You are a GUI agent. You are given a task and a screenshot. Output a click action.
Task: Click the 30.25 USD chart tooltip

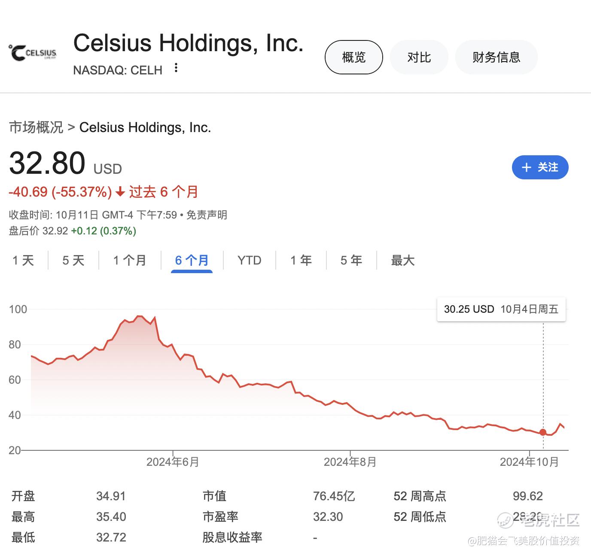click(501, 309)
